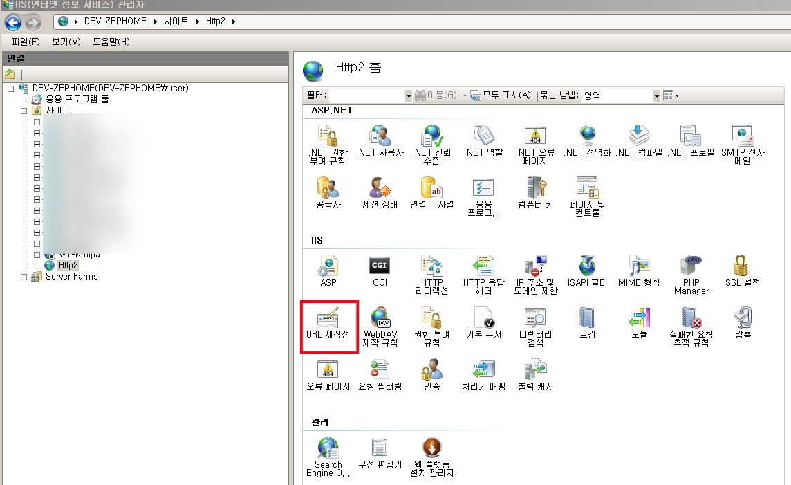
Task: Open the .NET 전역화 feature
Action: tap(587, 141)
